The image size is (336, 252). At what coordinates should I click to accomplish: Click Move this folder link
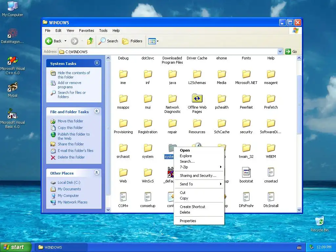[70, 121]
